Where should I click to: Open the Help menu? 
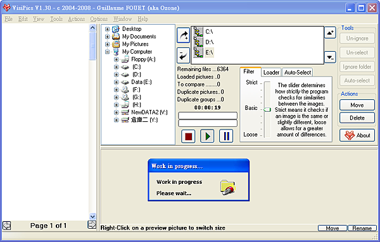click(x=142, y=19)
